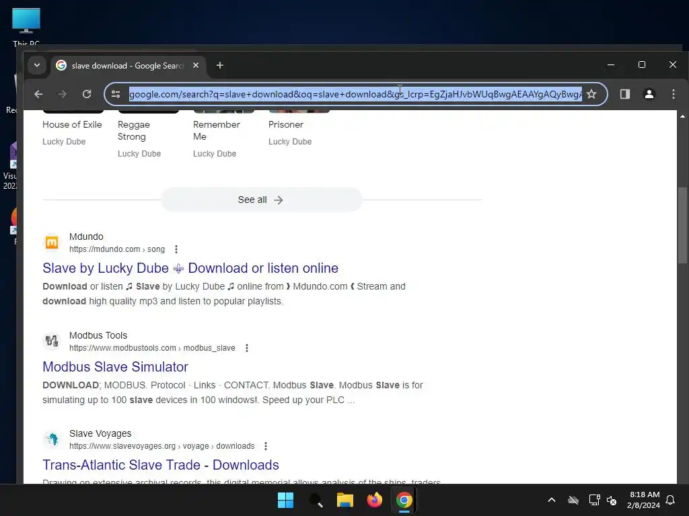Image resolution: width=689 pixels, height=516 pixels.
Task: Open 'Modbus Slave Simulator' result link
Action: [x=115, y=367]
